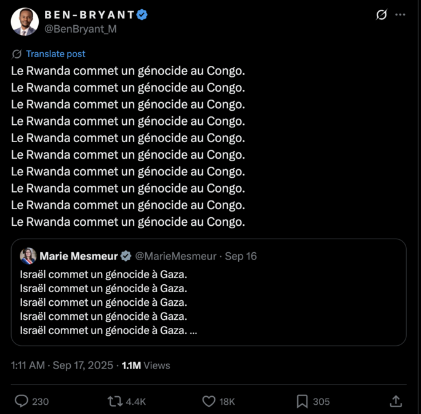Open the Marie Mesmeur name in quote
This screenshot has height=414, width=421.
(79, 256)
